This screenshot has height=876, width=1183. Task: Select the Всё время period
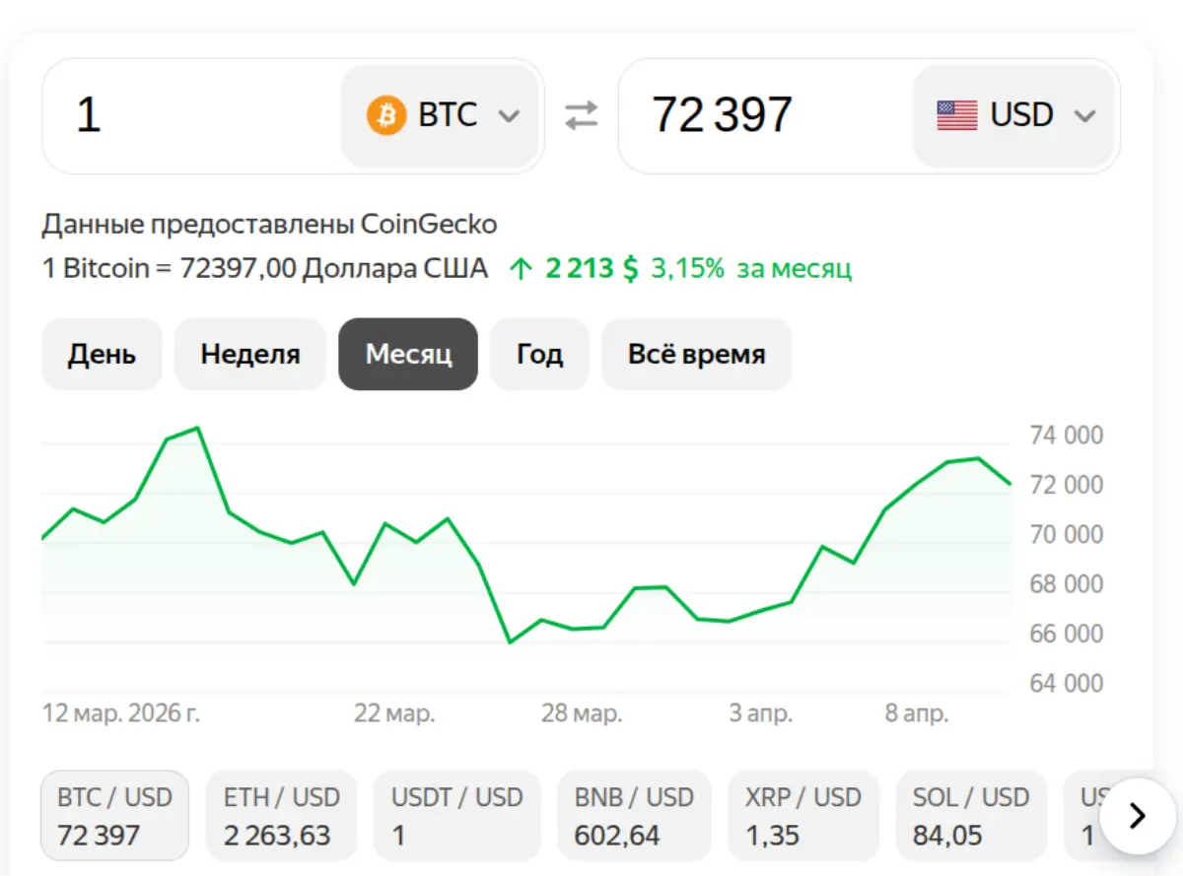pos(696,354)
